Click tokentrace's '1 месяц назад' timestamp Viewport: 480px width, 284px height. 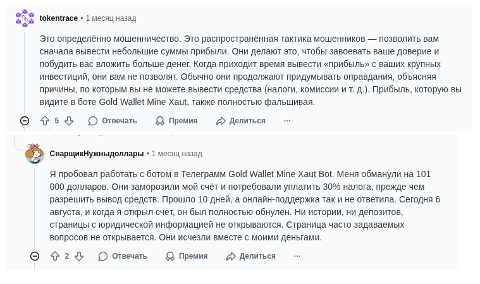pyautogui.click(x=111, y=18)
